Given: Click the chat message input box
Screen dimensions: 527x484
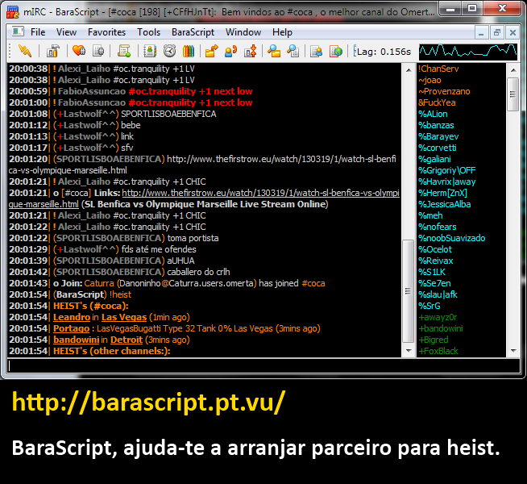Looking at the screenshot, I should point(263,365).
